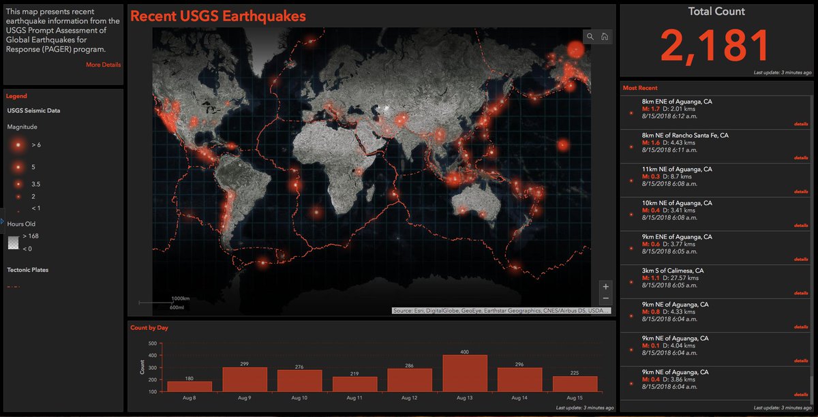Select the tallest Aug 13 bar
Viewport: 818px width, 417px height.
[x=465, y=373]
